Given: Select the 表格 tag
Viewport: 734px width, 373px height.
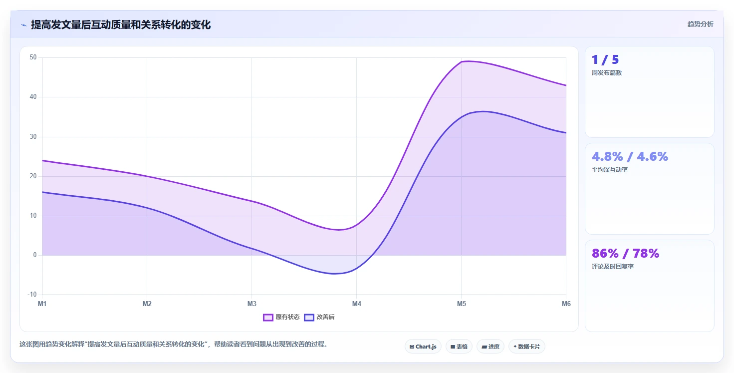Looking at the screenshot, I should coord(459,347).
